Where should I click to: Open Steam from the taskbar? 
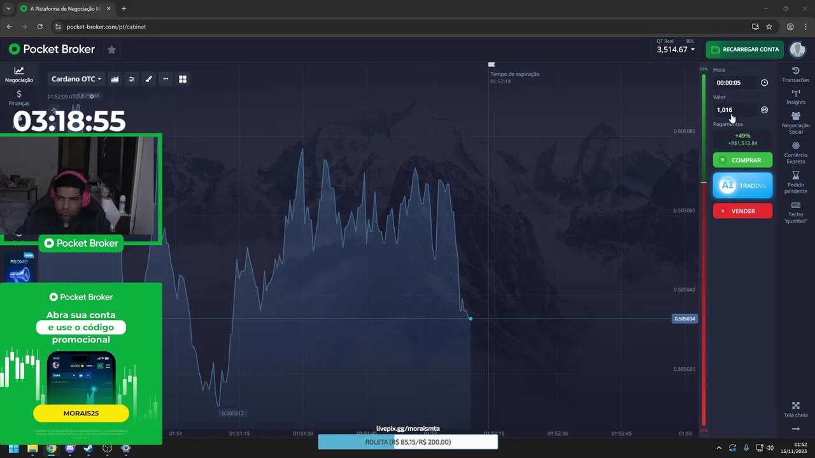pos(89,448)
